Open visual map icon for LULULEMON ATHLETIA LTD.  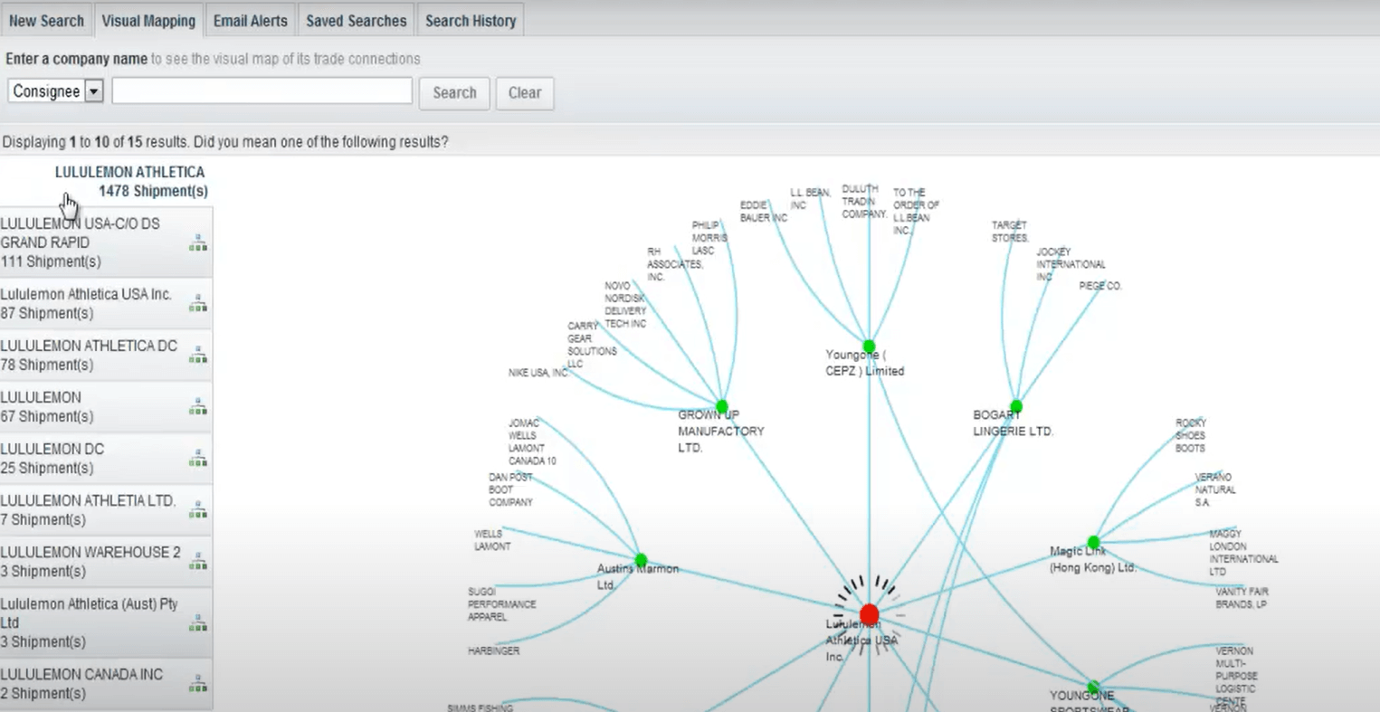click(x=197, y=510)
